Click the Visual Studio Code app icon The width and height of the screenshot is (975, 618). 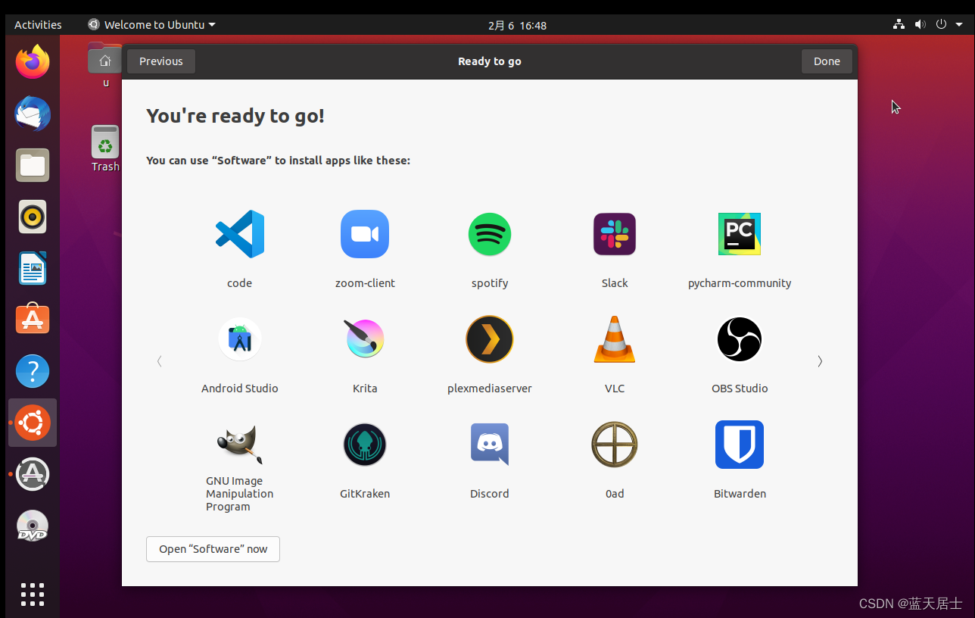click(x=240, y=234)
